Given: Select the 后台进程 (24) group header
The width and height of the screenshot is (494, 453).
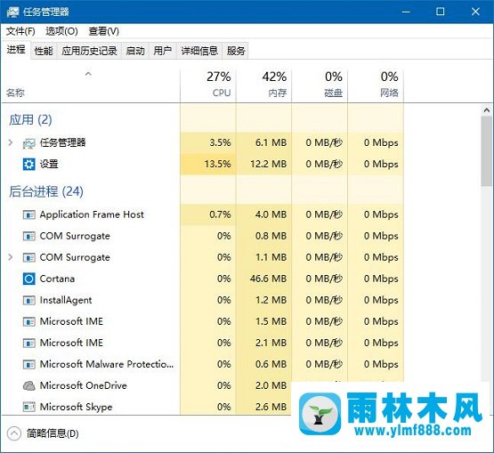Looking at the screenshot, I should (46, 191).
